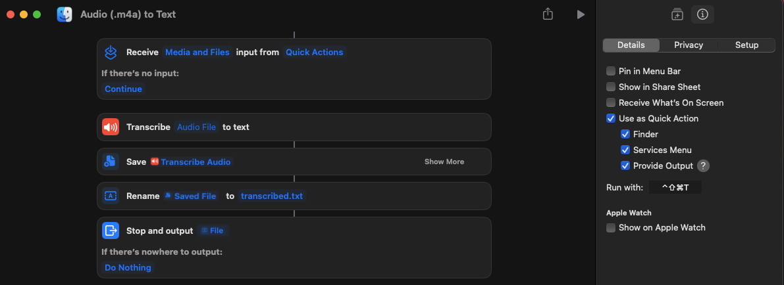Image resolution: width=784 pixels, height=285 pixels.
Task: Click the Transcribe audio action icon
Action: [111, 127]
